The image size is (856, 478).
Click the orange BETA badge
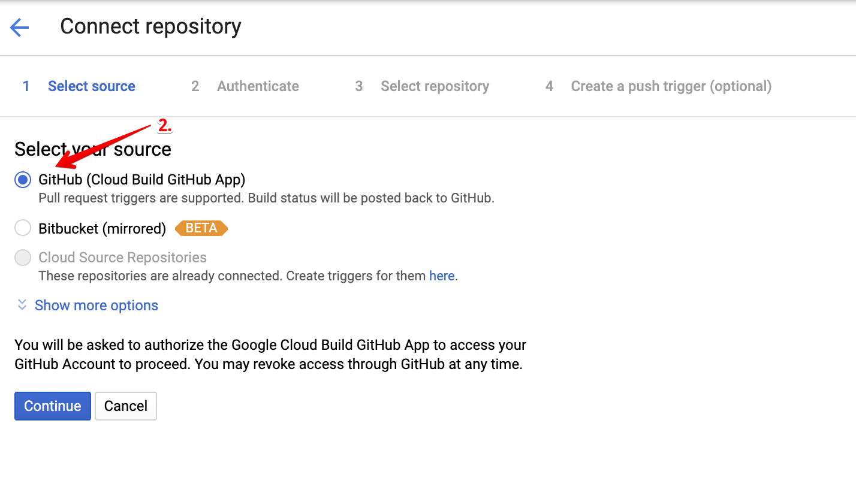point(201,228)
